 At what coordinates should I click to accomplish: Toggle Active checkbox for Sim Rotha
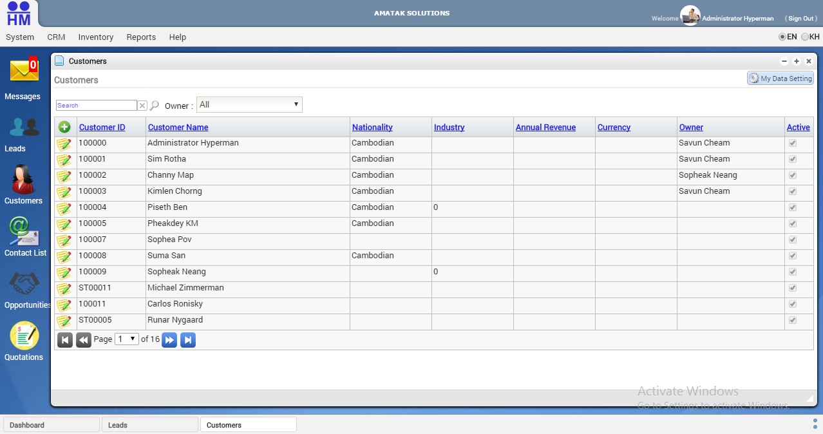(793, 159)
